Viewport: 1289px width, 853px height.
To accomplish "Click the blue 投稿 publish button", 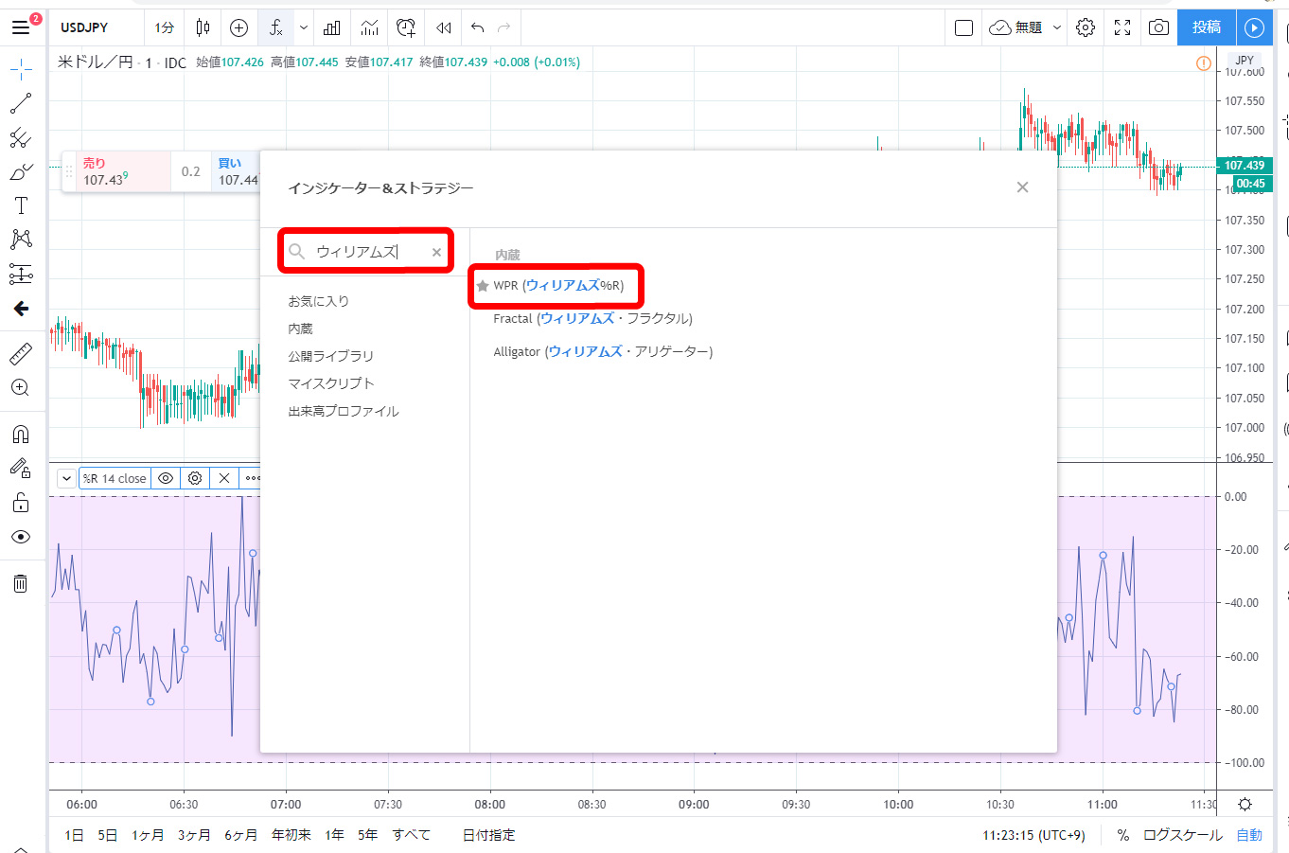I will tap(1206, 27).
